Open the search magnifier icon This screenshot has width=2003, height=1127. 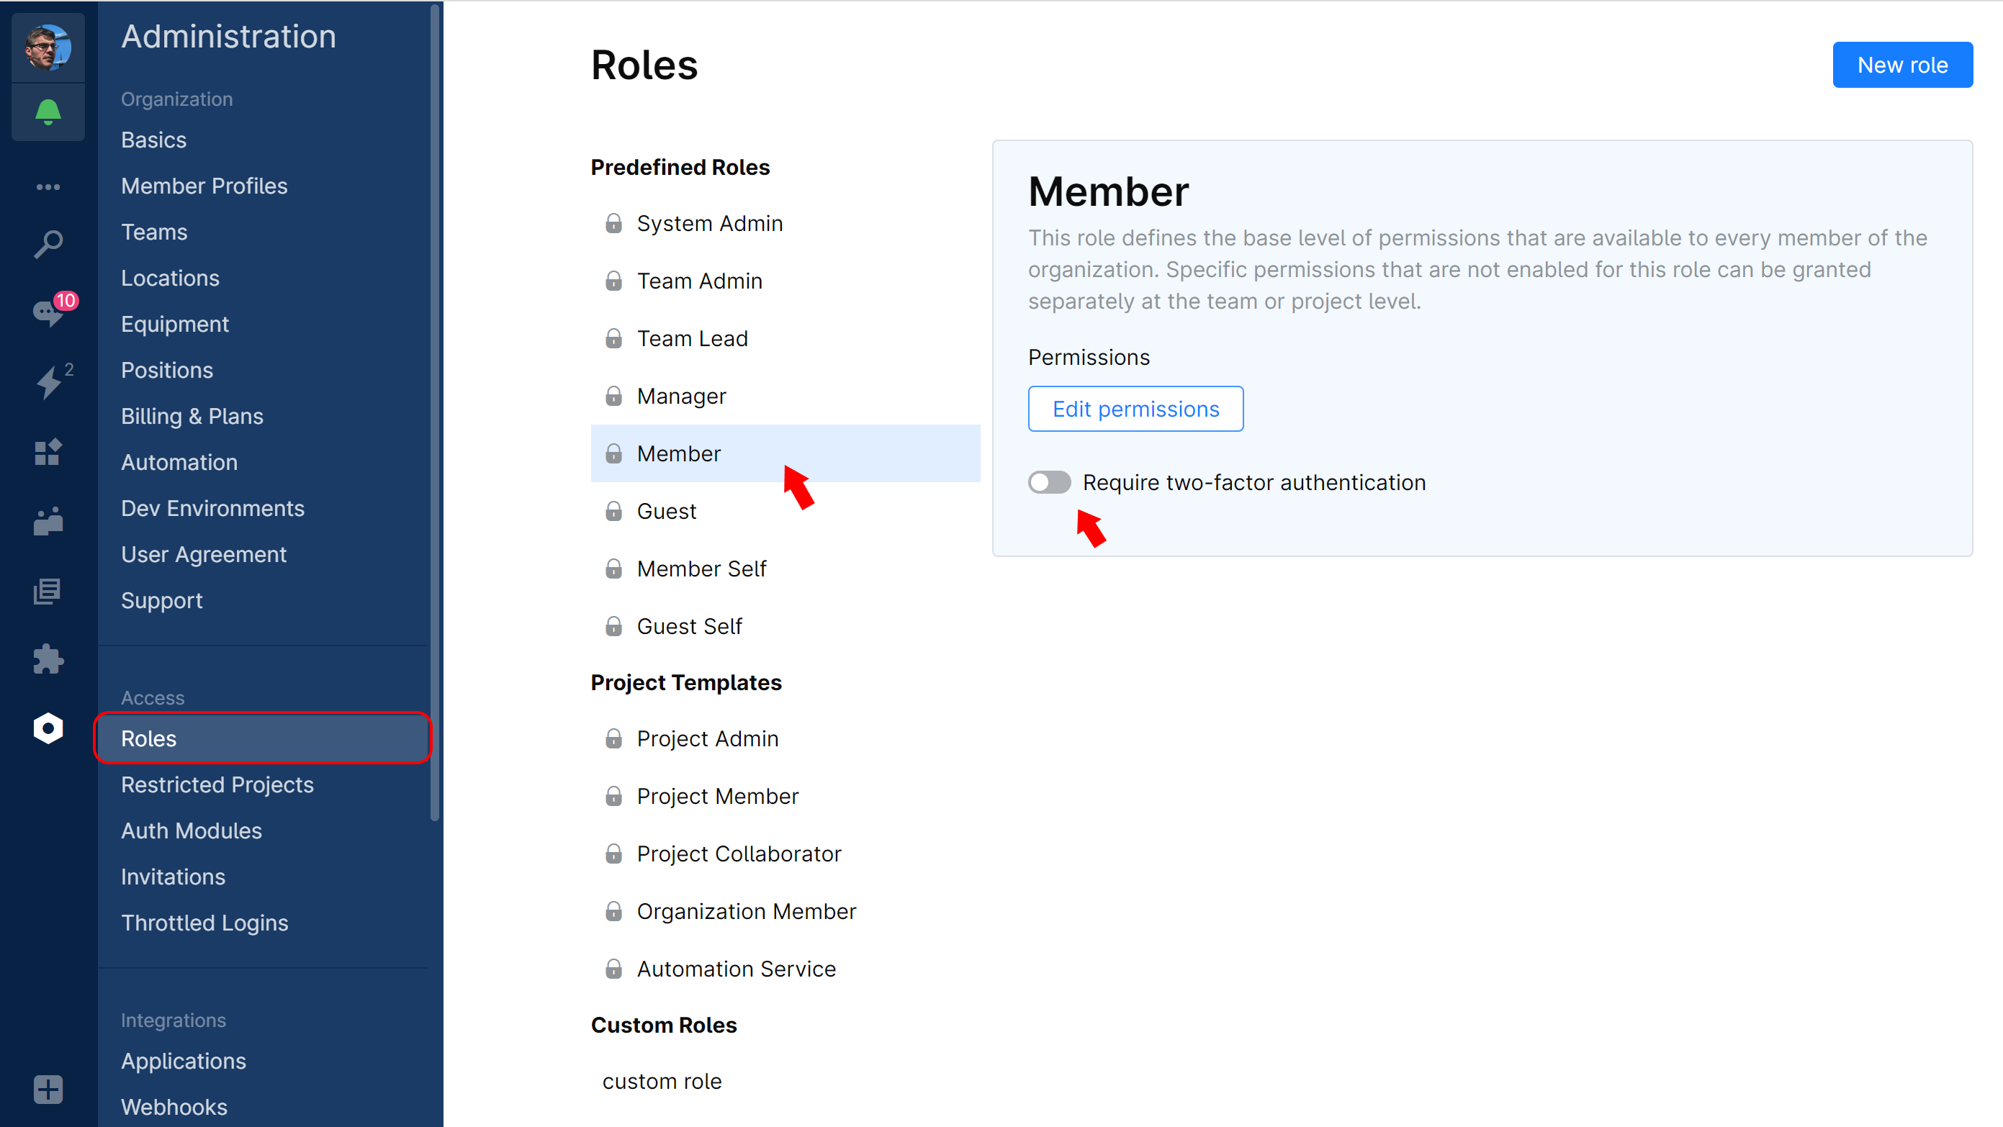click(x=48, y=244)
